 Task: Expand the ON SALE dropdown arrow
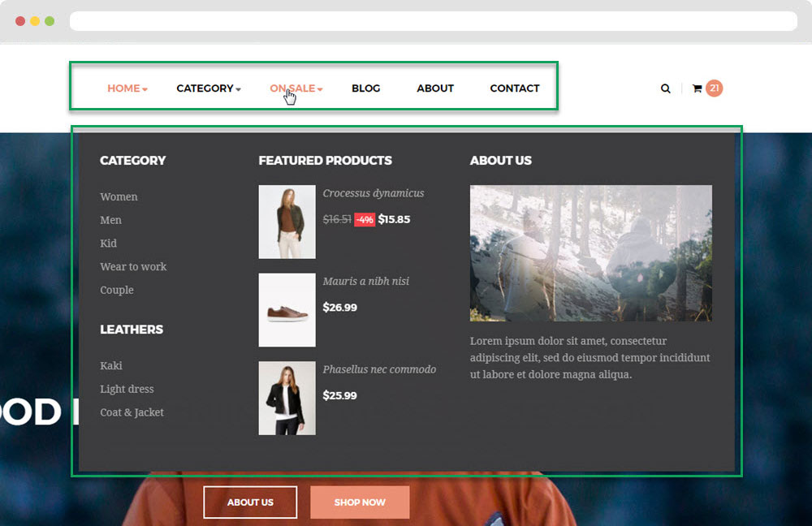click(320, 89)
